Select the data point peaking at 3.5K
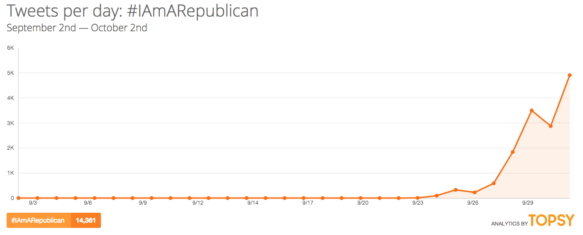Screen dimensions: 583x235 [532, 110]
